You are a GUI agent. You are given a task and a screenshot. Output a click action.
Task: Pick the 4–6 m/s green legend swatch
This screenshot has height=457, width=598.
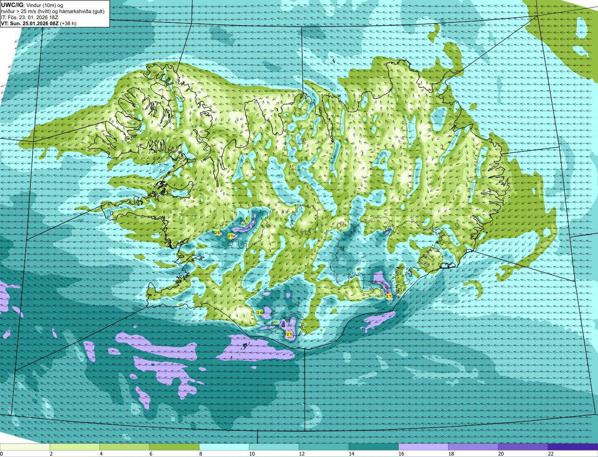pyautogui.click(x=125, y=447)
